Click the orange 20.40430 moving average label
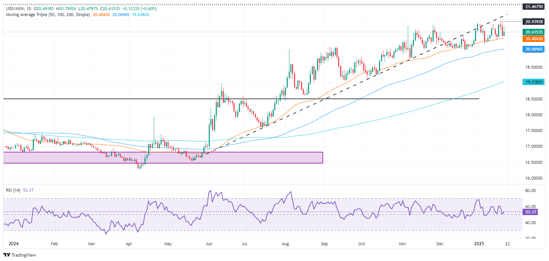Image resolution: width=549 pixels, height=261 pixels. pyautogui.click(x=534, y=39)
